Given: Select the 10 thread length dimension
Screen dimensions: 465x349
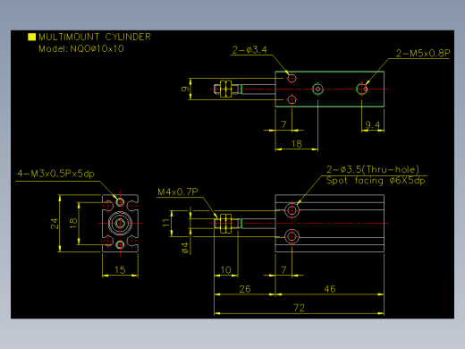Looking at the screenshot, I should [225, 270].
